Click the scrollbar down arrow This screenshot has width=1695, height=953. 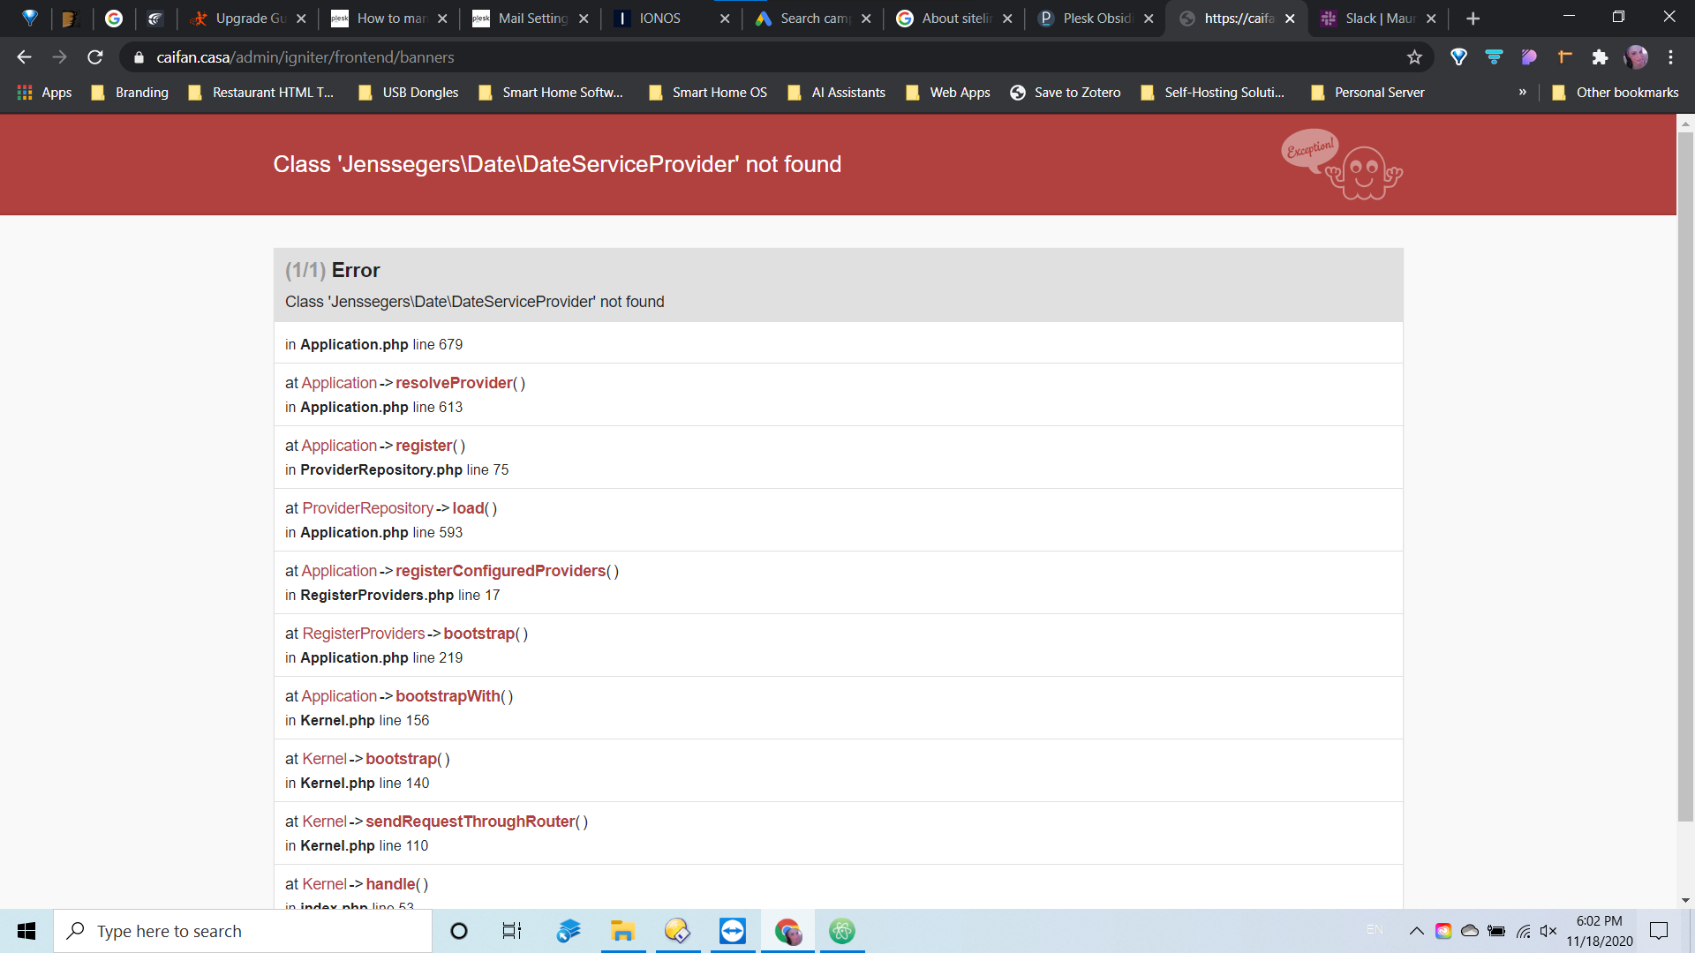(x=1684, y=901)
